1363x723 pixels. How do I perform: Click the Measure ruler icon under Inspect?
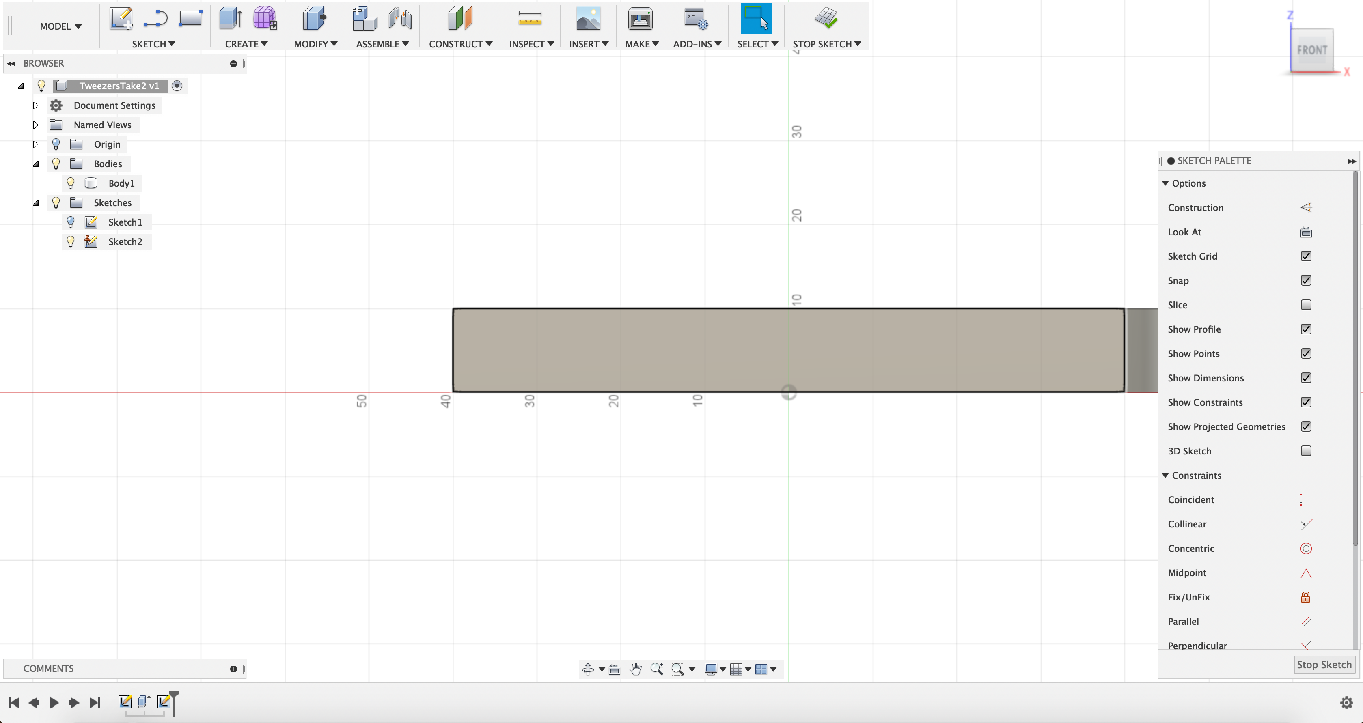coord(530,19)
